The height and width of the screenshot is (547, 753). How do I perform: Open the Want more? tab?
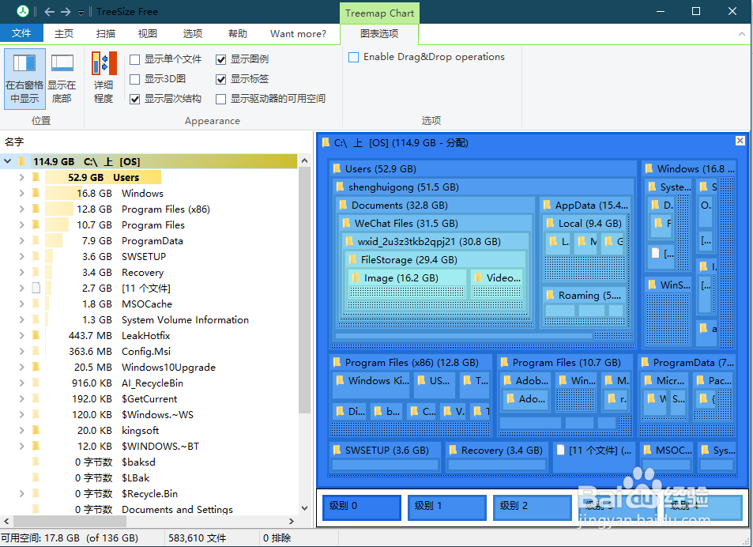298,34
